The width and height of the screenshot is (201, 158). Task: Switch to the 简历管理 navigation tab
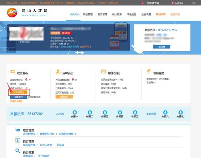[x=102, y=14]
